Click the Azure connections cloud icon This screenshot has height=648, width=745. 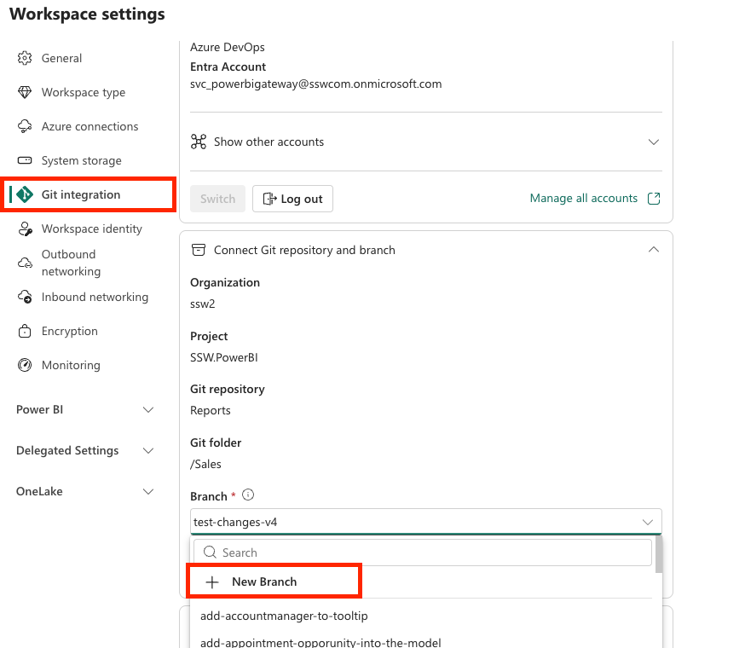click(x=25, y=126)
